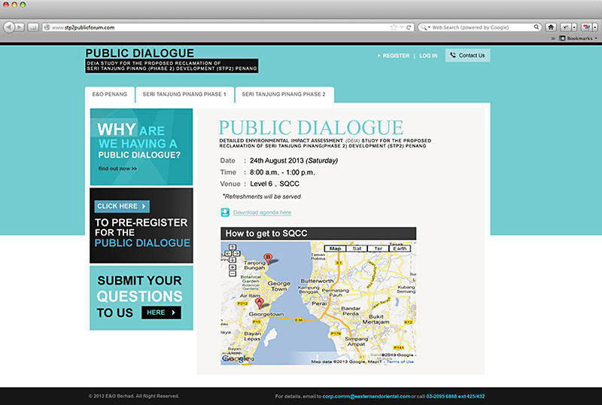Click the Bukit Mertajam label on map
Screen dimensions: 602x405
tap(375, 319)
